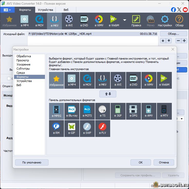The image size is (189, 189).
Task: Switch to the Устройства tab
Action: (45, 10)
